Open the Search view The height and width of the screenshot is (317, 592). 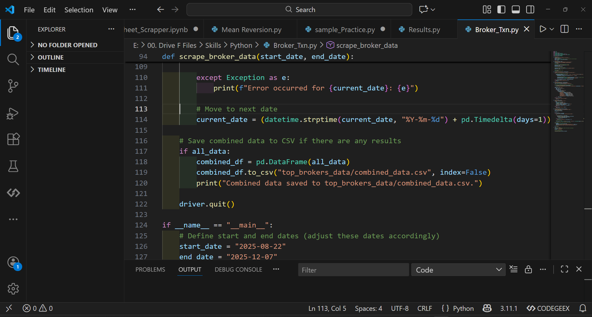(13, 59)
